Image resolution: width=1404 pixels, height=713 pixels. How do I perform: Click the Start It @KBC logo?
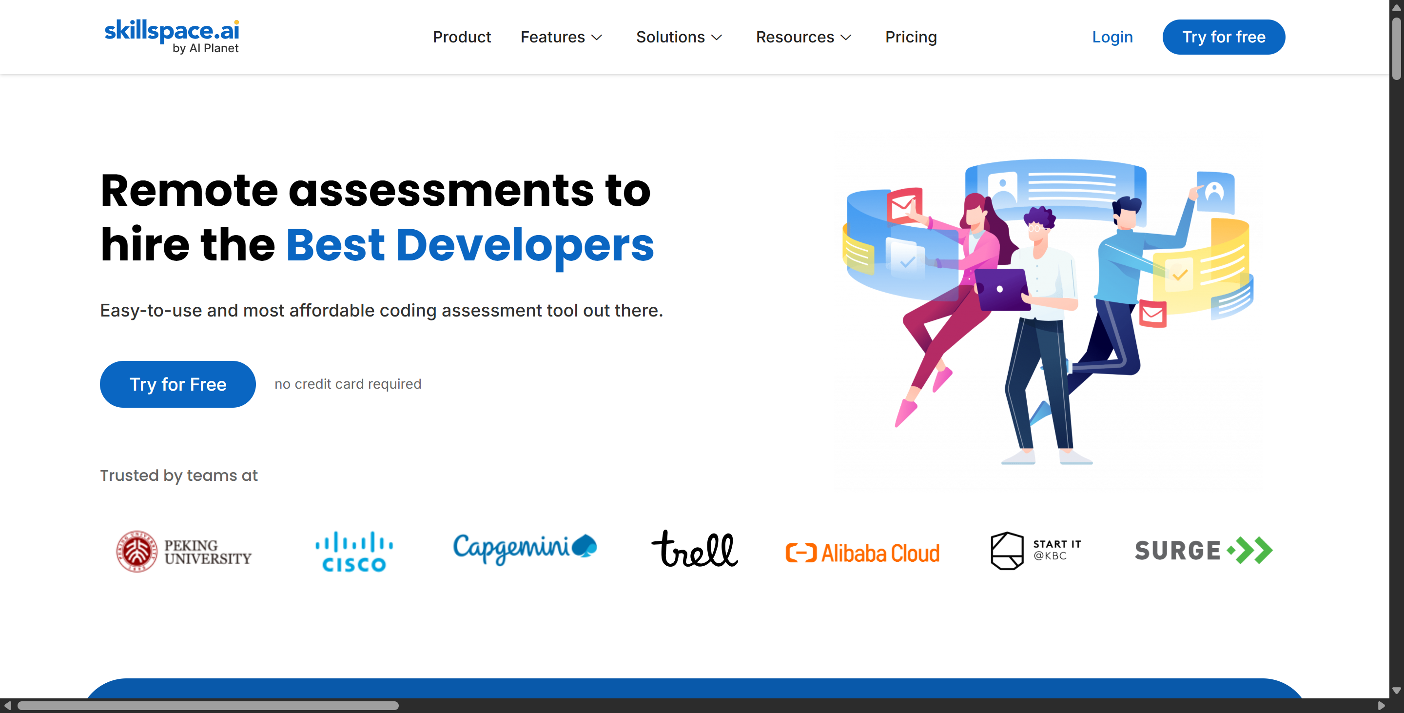(x=1035, y=551)
